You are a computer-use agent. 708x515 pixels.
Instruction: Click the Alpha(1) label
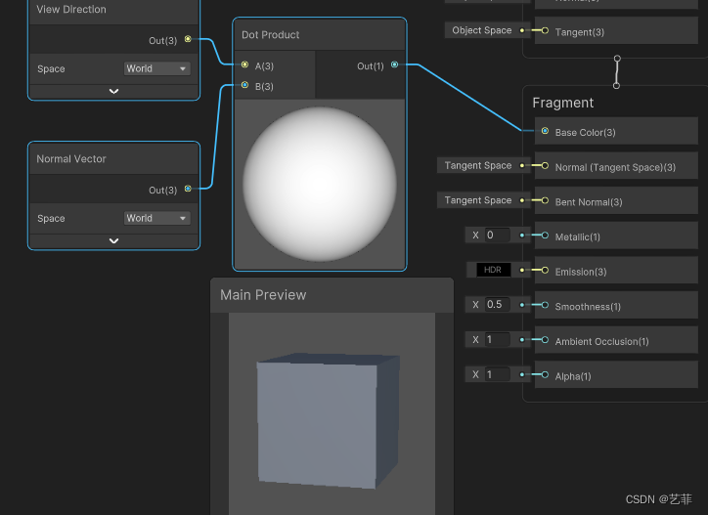pos(573,376)
